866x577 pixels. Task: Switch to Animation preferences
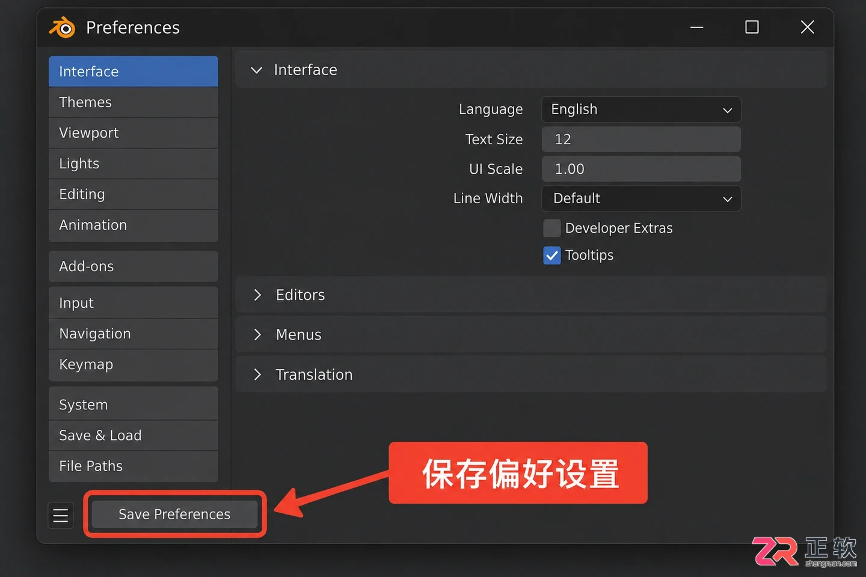click(134, 225)
